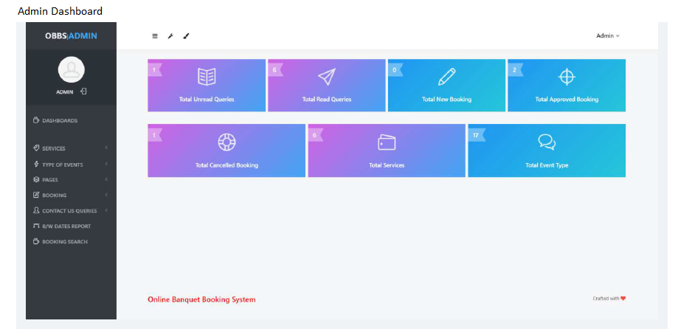678x329 pixels.
Task: Toggle the hamburger sidebar menu icon
Action: (x=155, y=36)
